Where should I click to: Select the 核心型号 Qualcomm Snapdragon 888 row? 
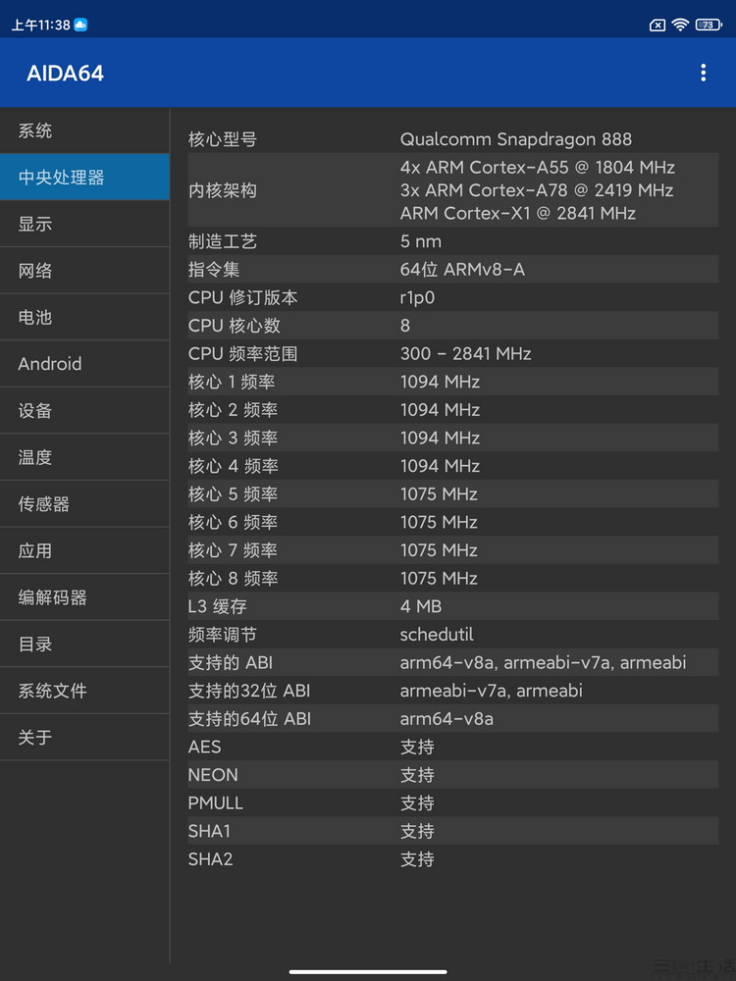click(x=453, y=139)
